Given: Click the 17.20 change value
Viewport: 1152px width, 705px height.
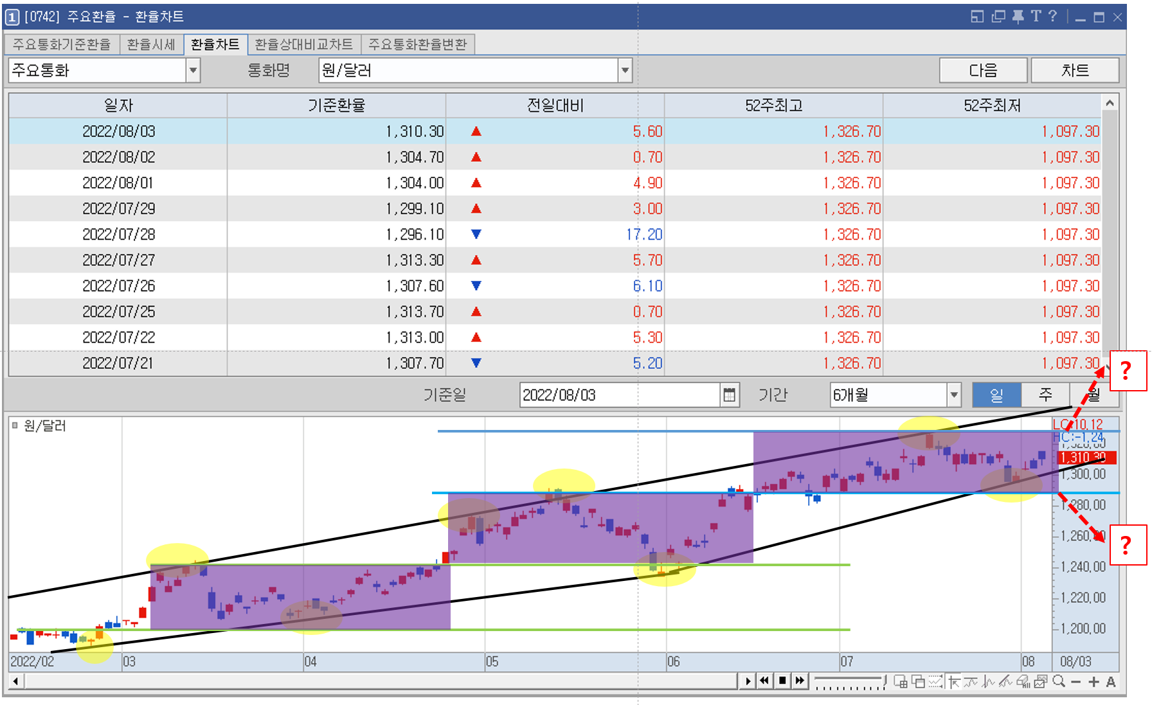Looking at the screenshot, I should click(644, 234).
